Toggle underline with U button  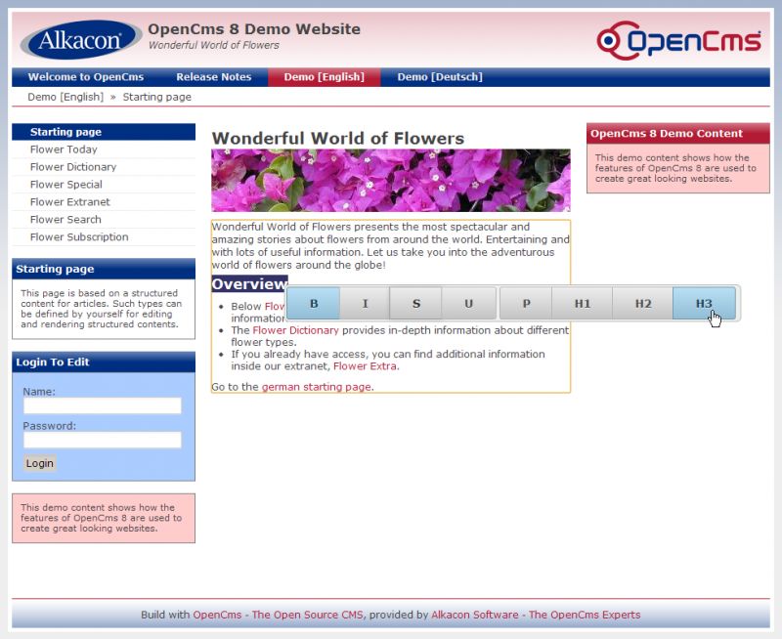469,303
